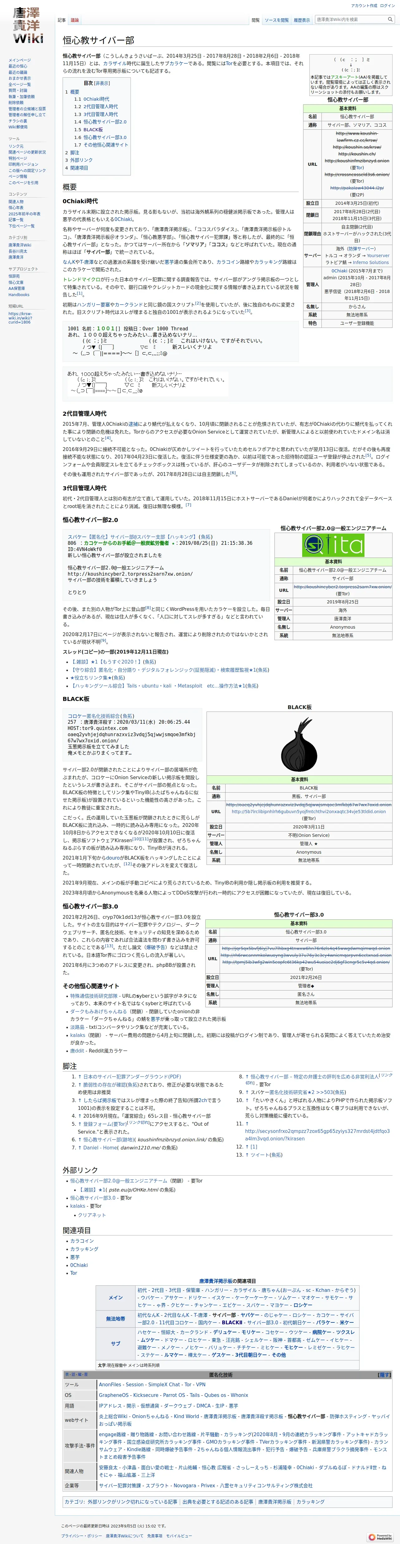
Task: Hide the table of contents with 非表示
Action: pyautogui.click(x=102, y=83)
